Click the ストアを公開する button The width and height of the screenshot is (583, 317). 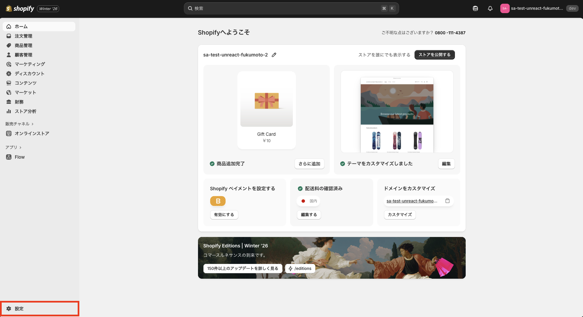[x=434, y=54]
